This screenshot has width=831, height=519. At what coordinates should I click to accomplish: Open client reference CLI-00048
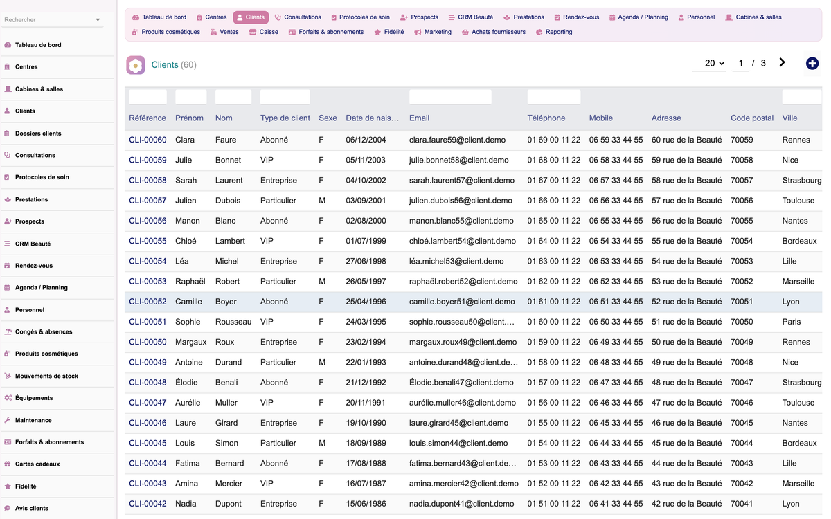click(x=148, y=383)
